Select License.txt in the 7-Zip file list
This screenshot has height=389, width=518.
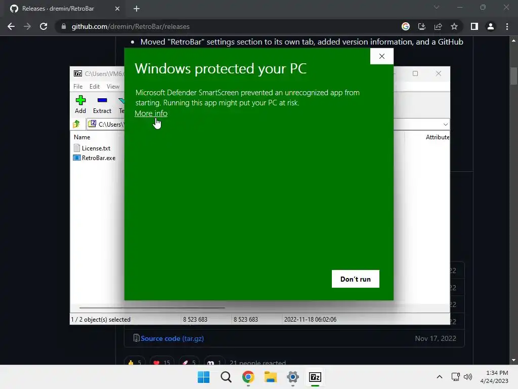[x=96, y=148]
